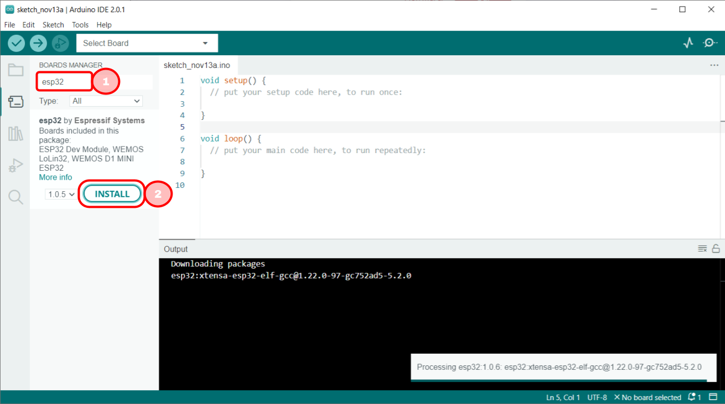Viewport: 725px width, 404px height.
Task: Open the Serial Plotter icon
Action: [x=688, y=43]
